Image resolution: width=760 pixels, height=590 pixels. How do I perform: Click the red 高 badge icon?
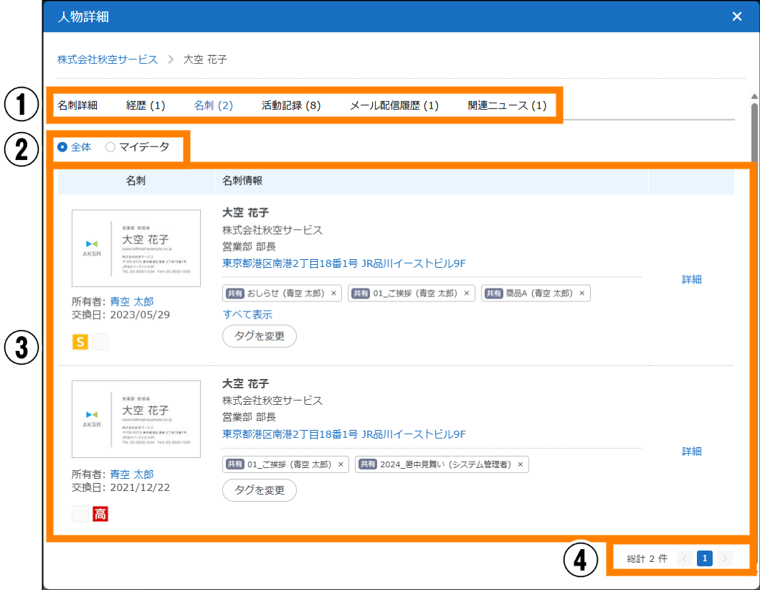pyautogui.click(x=100, y=514)
